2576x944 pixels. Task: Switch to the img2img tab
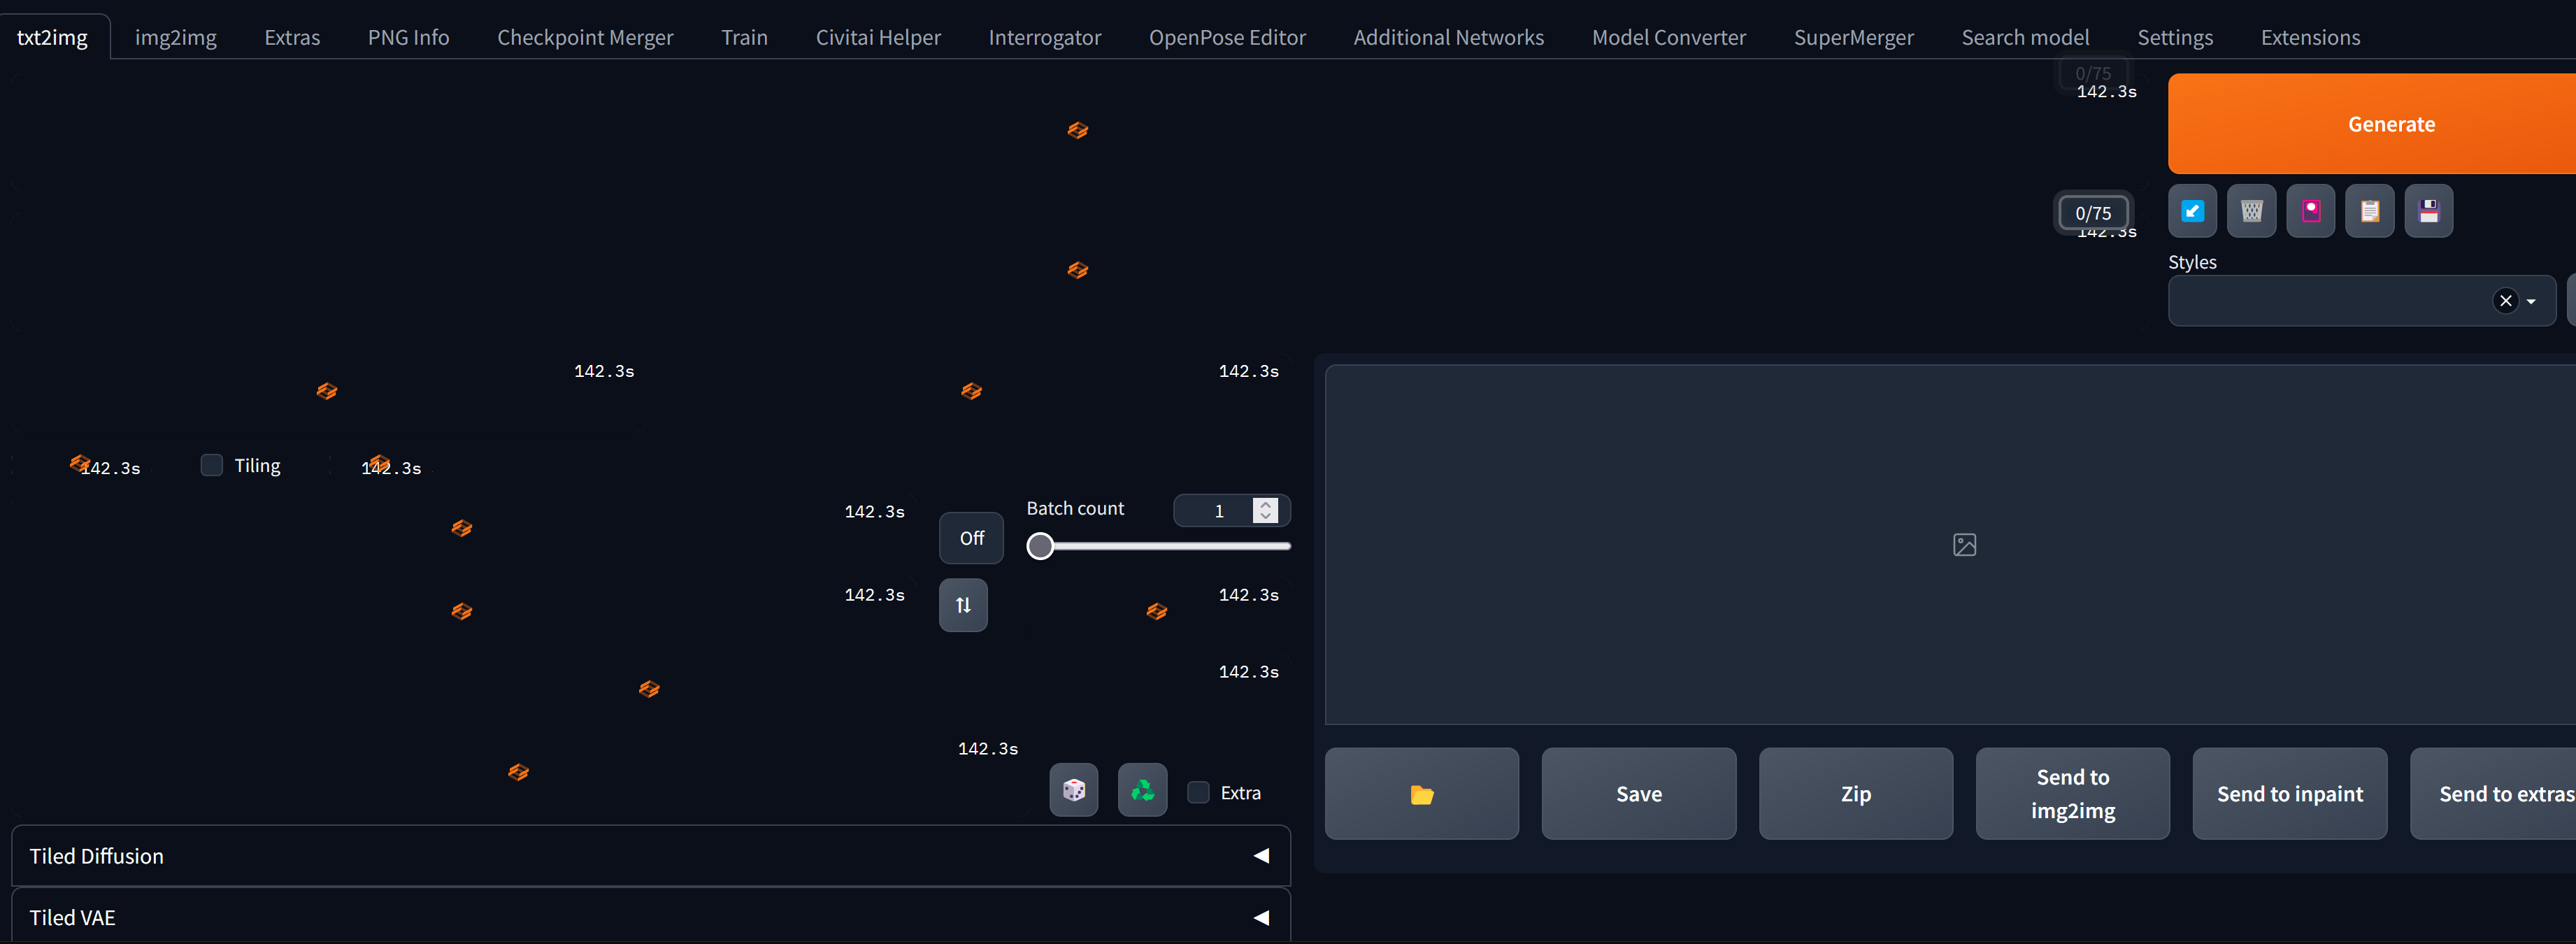click(x=175, y=37)
